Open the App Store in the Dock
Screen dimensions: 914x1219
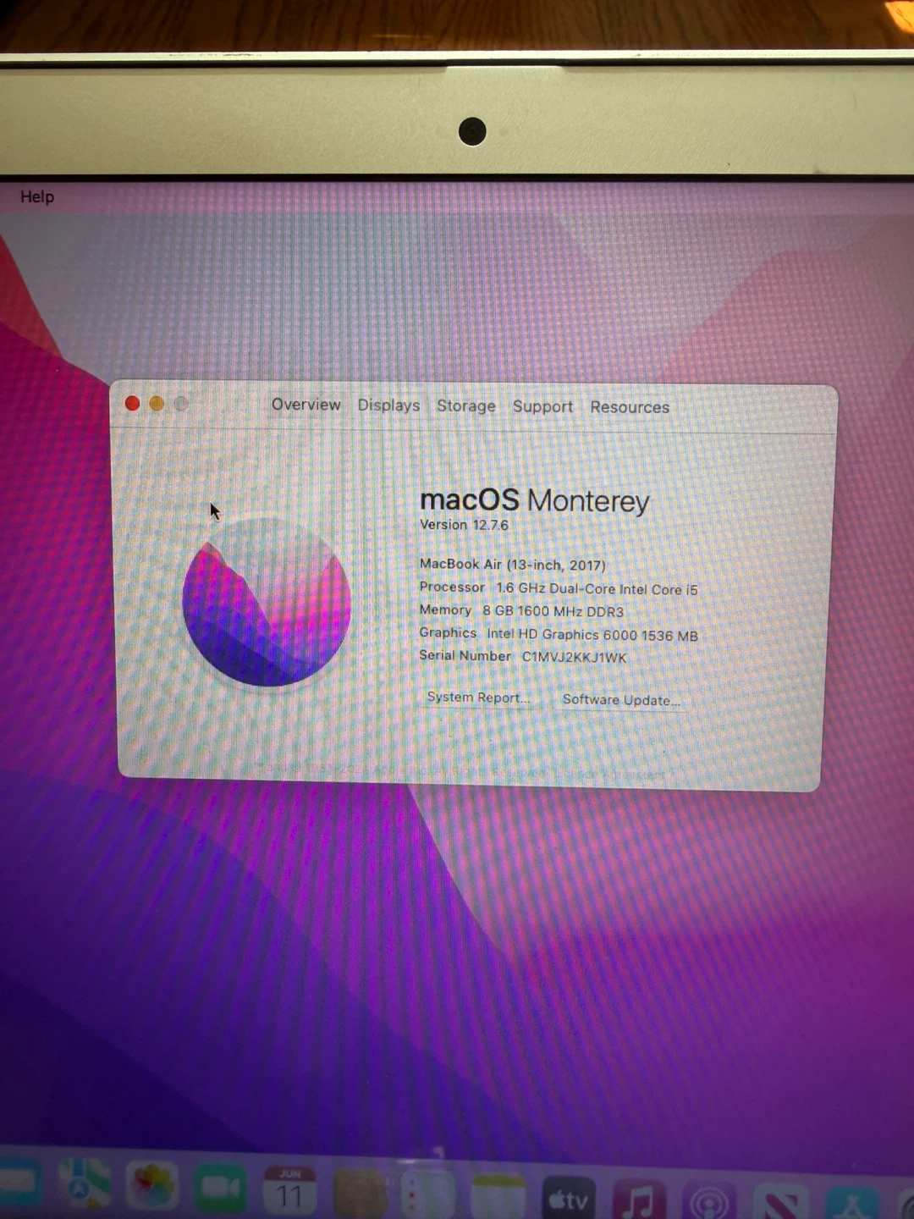pyautogui.click(x=852, y=1204)
